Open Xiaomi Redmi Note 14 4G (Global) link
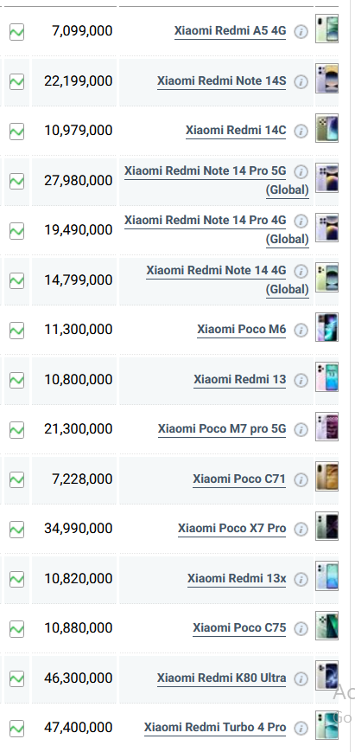Viewport: 355px width, 752px height. 228,280
